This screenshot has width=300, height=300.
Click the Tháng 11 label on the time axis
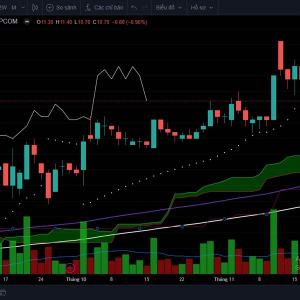point(224,279)
